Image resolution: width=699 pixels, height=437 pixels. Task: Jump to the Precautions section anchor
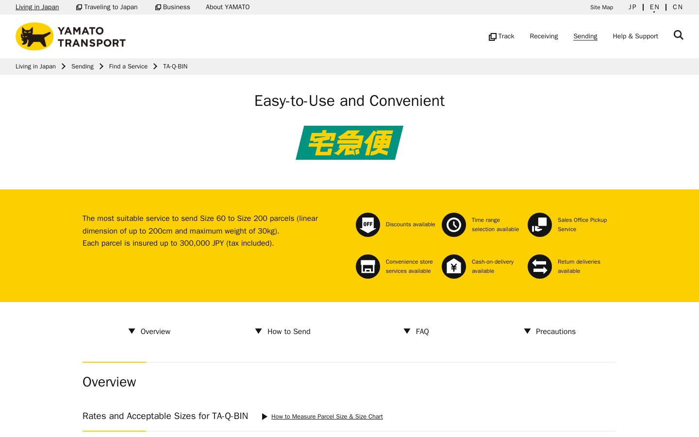tap(550, 331)
